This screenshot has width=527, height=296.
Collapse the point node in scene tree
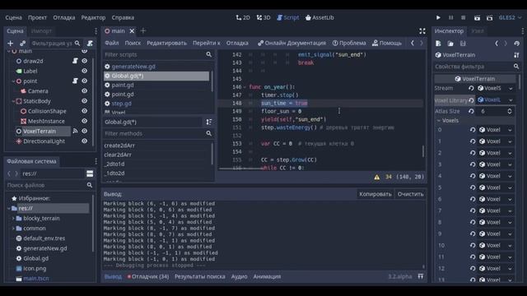13,81
